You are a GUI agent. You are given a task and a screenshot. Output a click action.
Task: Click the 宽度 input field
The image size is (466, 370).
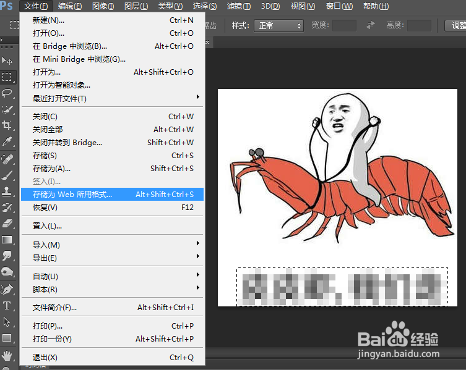344,25
